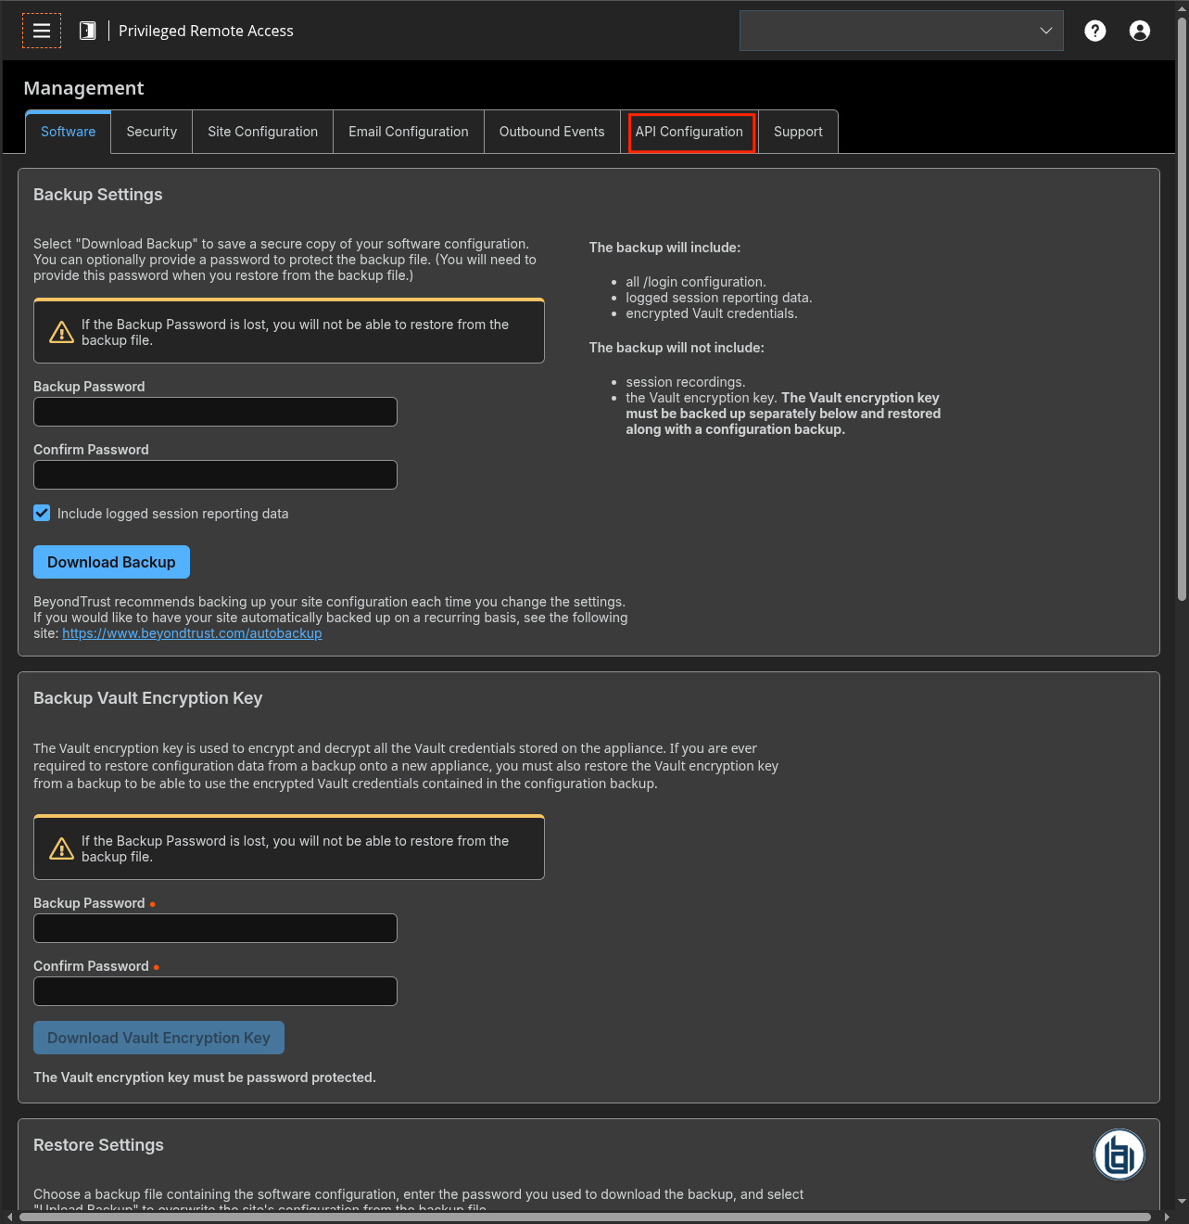Click warning icon in Vault Encryption alert
The width and height of the screenshot is (1189, 1224).
pyautogui.click(x=61, y=848)
